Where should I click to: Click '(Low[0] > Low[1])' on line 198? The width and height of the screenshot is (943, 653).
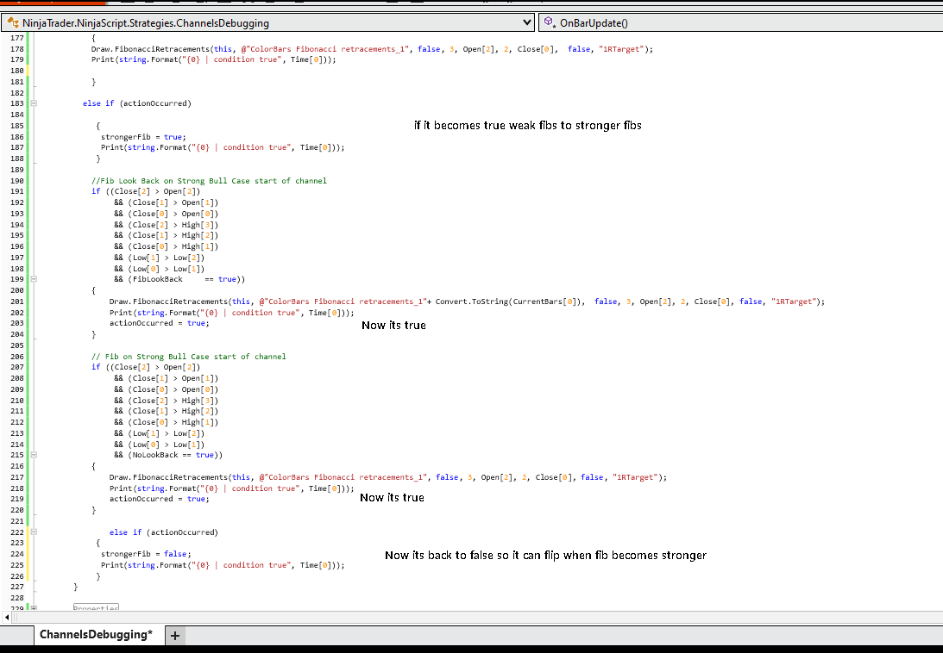pyautogui.click(x=166, y=269)
